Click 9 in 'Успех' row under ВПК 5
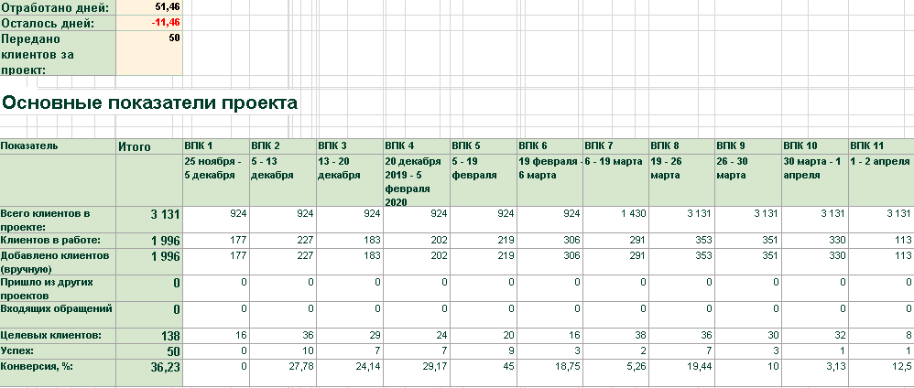 (x=484, y=351)
